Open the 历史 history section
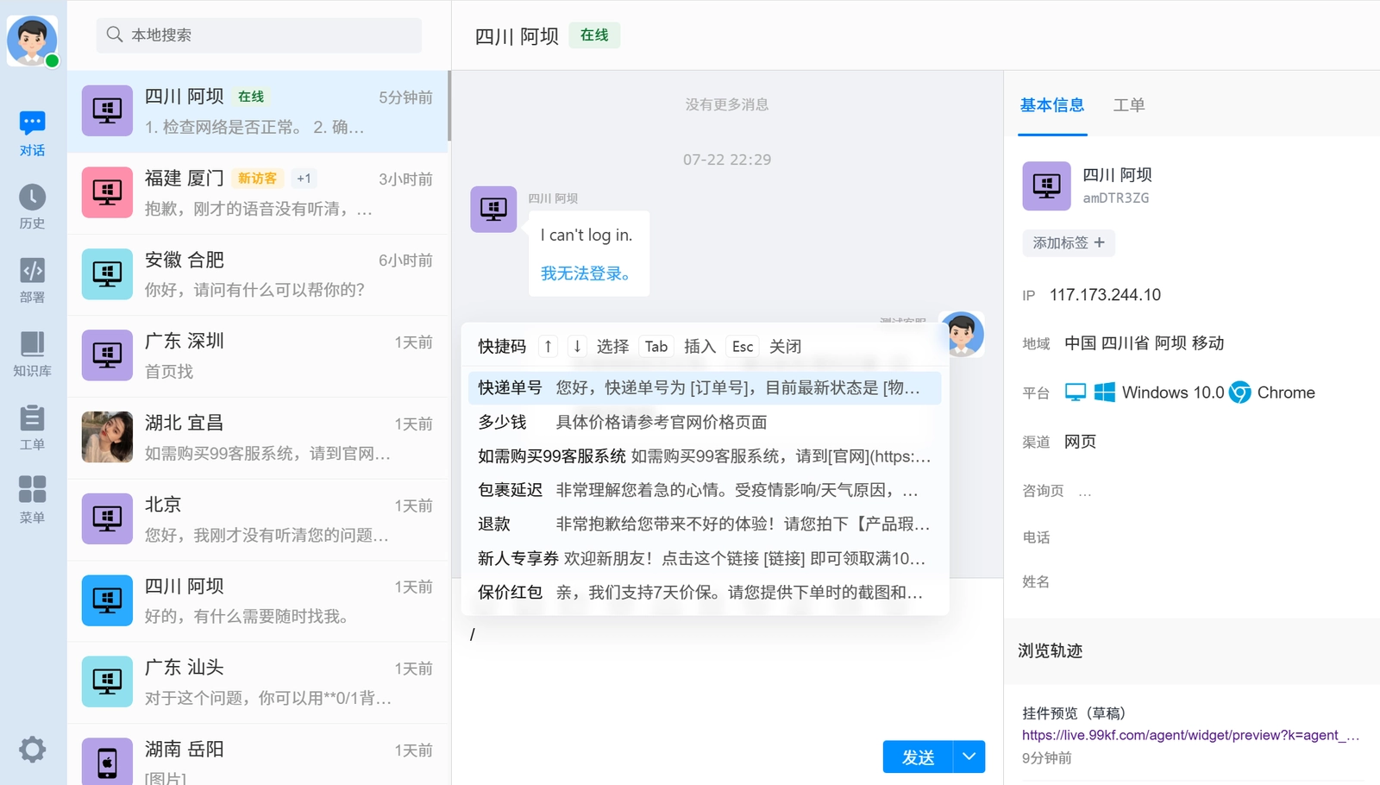The height and width of the screenshot is (785, 1380). [x=32, y=207]
